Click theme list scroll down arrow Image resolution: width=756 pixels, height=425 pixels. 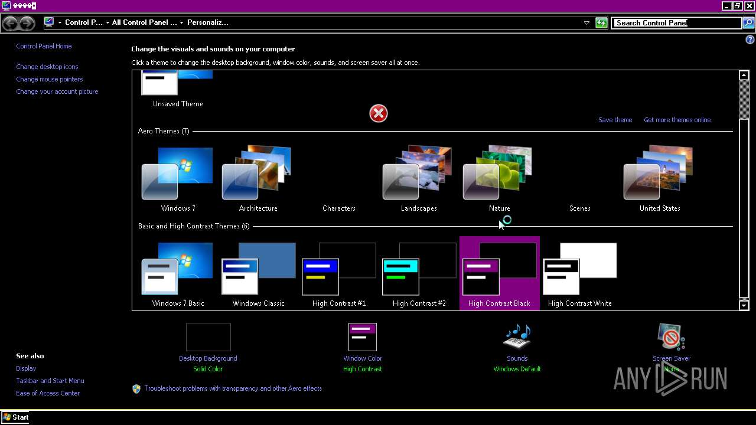744,305
